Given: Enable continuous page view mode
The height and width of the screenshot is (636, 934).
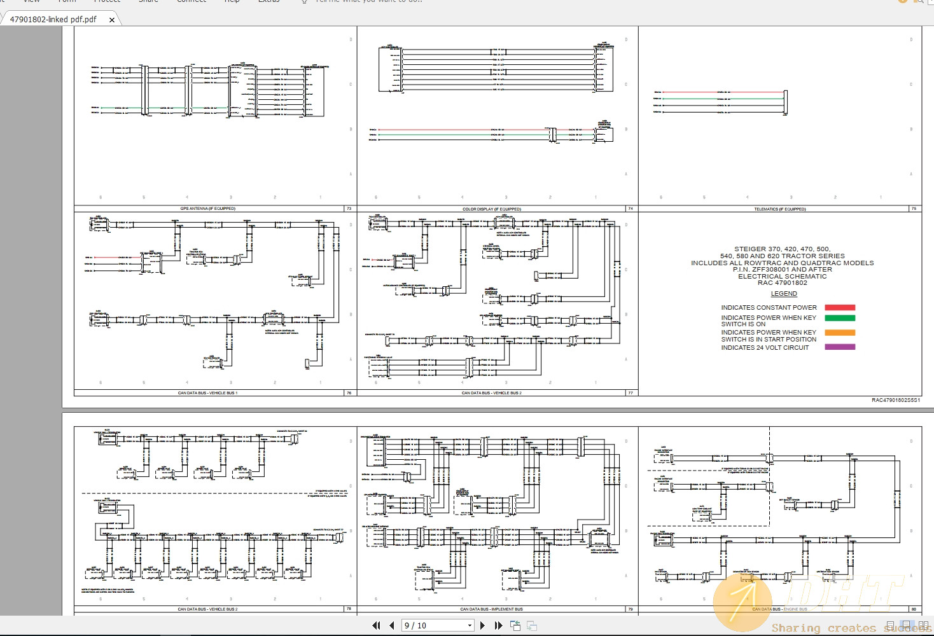Looking at the screenshot, I should pos(907,626).
